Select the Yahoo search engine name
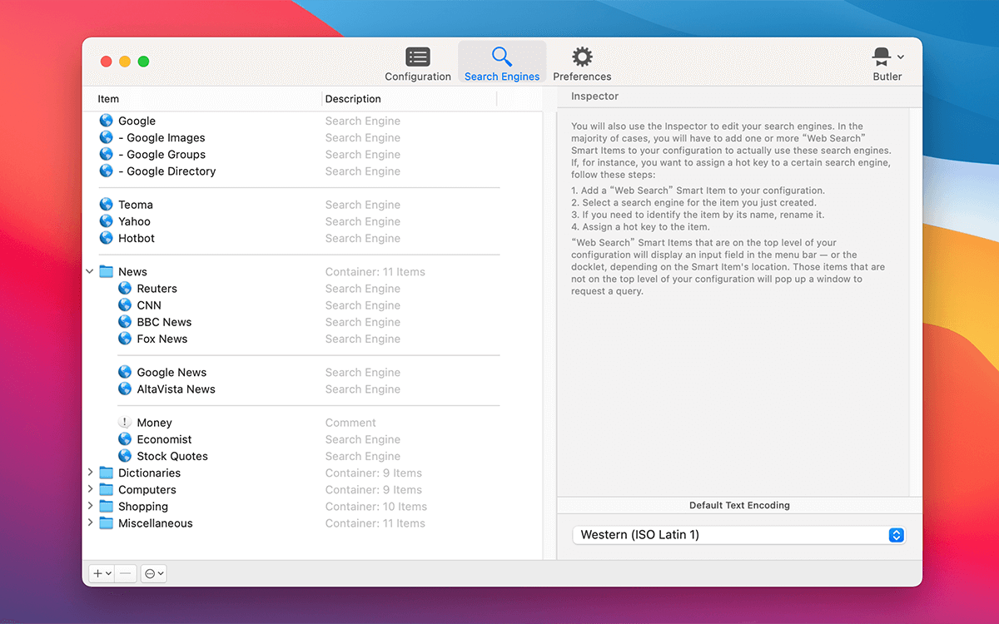999x624 pixels. pyautogui.click(x=134, y=221)
